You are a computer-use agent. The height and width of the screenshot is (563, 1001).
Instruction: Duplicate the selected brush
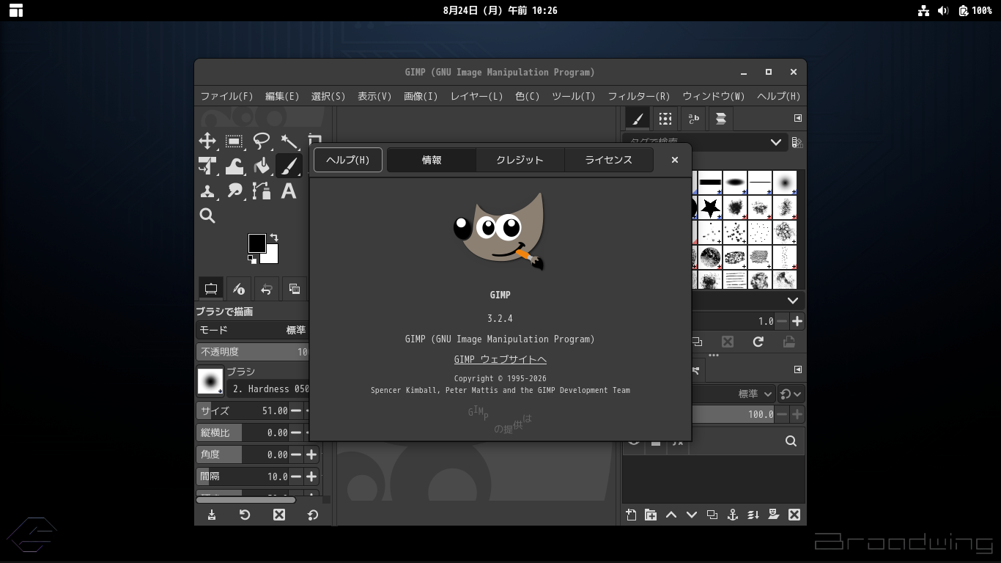pyautogui.click(x=697, y=342)
